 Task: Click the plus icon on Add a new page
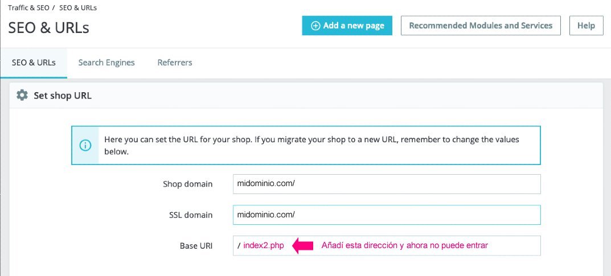coord(315,26)
